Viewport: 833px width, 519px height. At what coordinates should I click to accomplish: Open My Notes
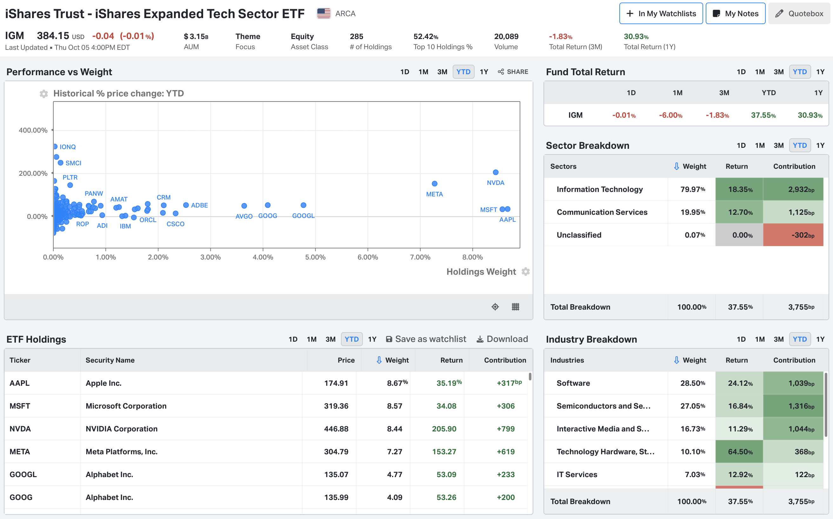[736, 13]
